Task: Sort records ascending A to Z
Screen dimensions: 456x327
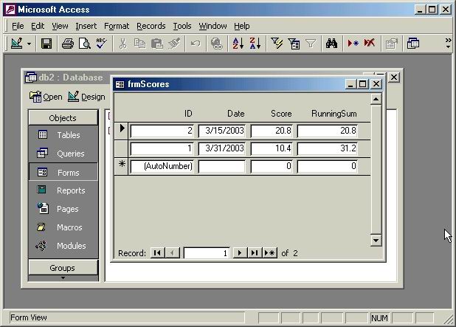Action: (238, 44)
